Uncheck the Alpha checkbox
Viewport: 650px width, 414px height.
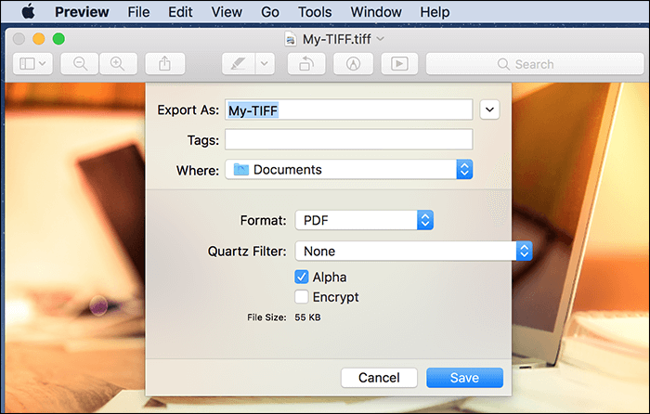(302, 277)
